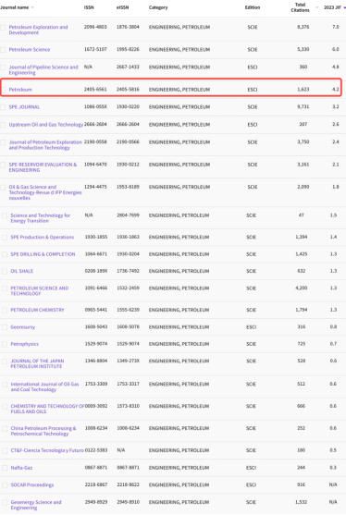Check the box beside SPE JOURNAL

[3, 107]
